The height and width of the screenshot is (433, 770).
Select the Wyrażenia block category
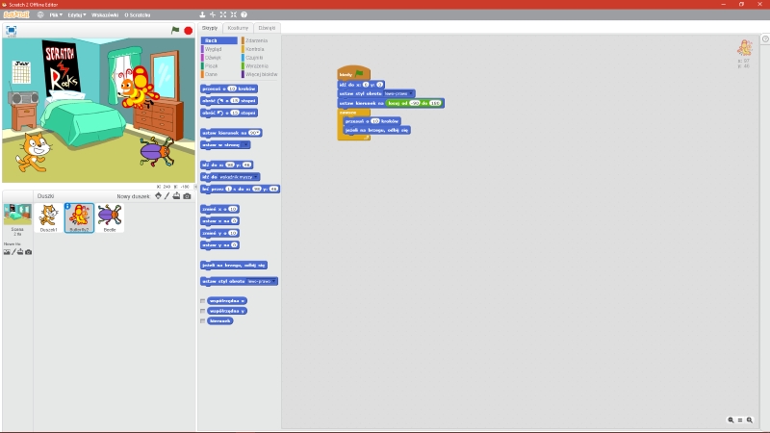257,65
